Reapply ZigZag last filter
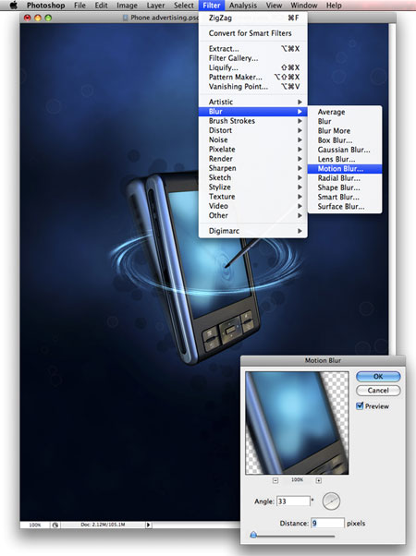 253,18
